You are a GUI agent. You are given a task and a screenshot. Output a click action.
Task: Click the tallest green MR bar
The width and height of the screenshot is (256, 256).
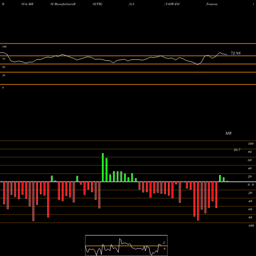pyautogui.click(x=103, y=167)
